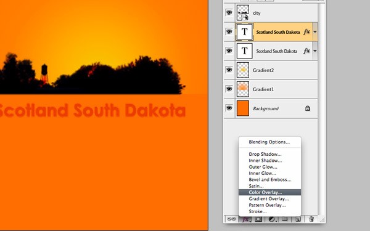The image size is (370, 231).
Task: Click the add layer style fx button
Action: tap(245, 219)
